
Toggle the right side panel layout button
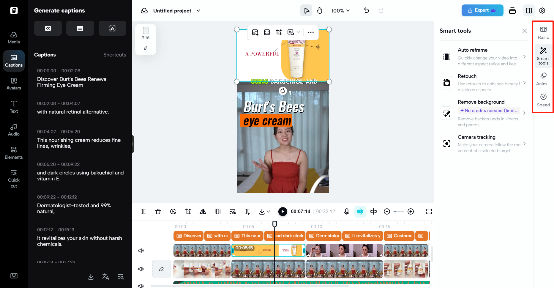[x=529, y=11]
